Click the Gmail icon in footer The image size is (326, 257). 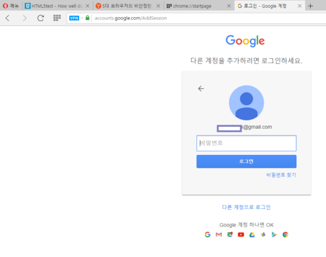click(x=219, y=235)
